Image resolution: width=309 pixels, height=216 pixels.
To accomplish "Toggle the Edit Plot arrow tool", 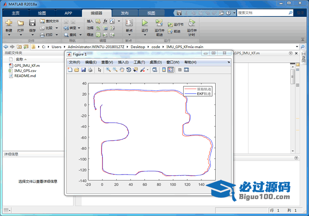I will (99, 70).
